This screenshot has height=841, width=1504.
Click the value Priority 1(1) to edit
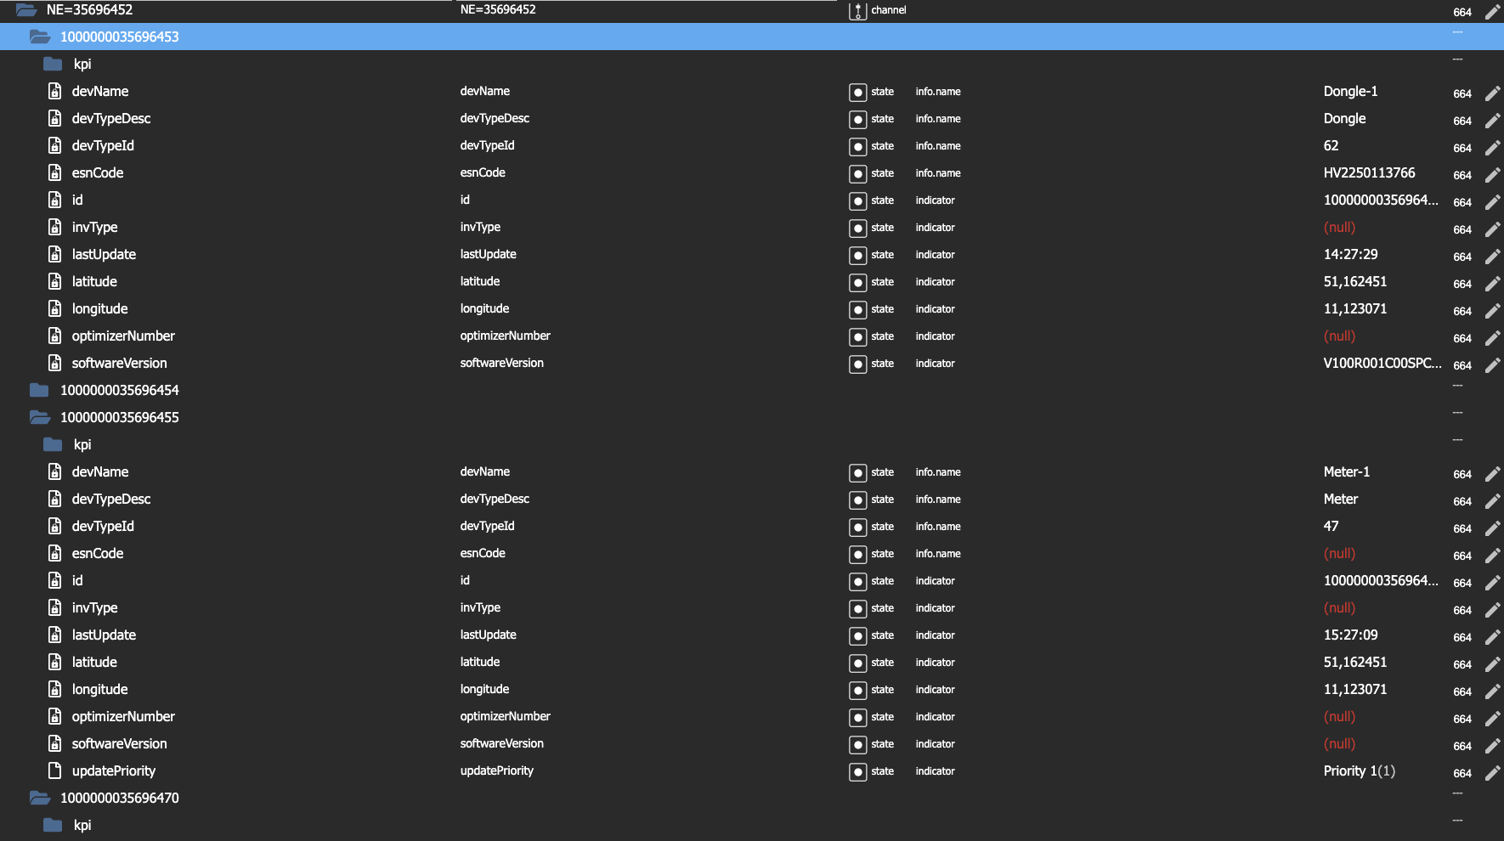(x=1358, y=771)
